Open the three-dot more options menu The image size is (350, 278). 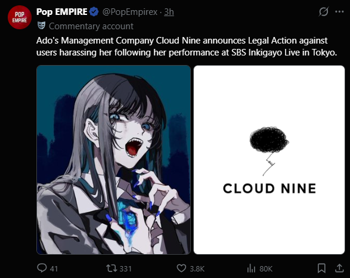point(339,11)
